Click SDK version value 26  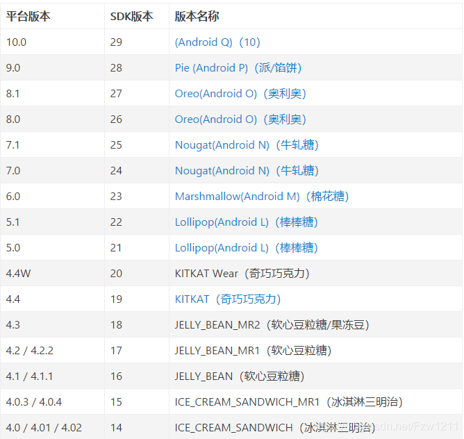click(x=116, y=119)
